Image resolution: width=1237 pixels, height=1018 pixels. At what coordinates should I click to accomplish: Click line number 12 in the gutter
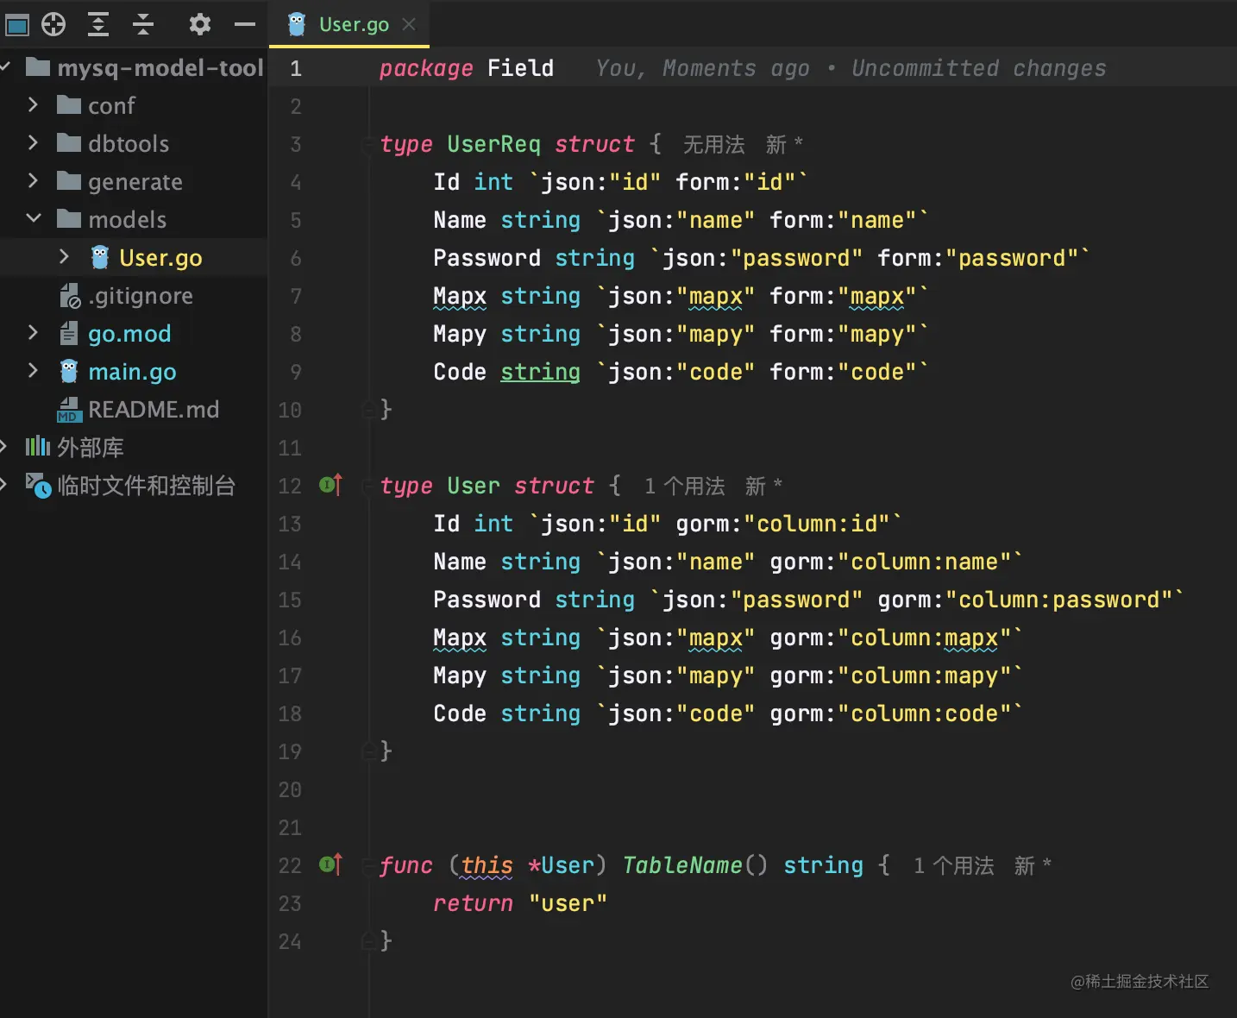pos(290,486)
